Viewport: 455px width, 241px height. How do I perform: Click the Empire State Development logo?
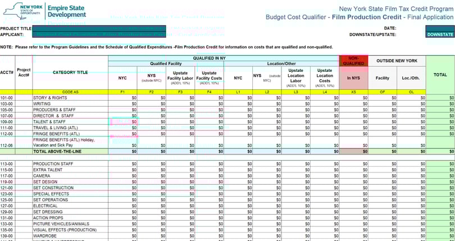point(45,11)
